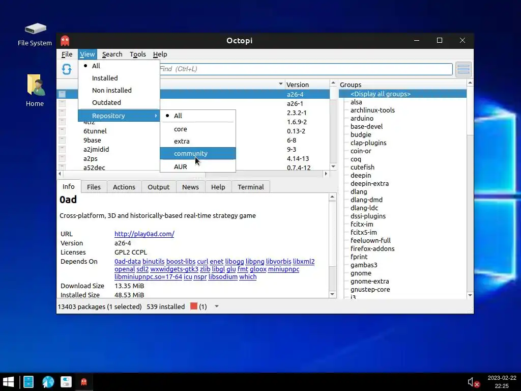
Task: Open File System desktop icon
Action: click(35, 34)
